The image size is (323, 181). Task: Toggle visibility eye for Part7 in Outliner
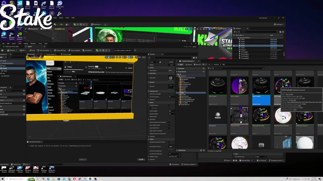234,46
